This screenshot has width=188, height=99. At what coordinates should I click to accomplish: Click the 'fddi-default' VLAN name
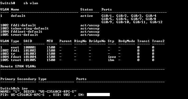[x=23, y=25]
